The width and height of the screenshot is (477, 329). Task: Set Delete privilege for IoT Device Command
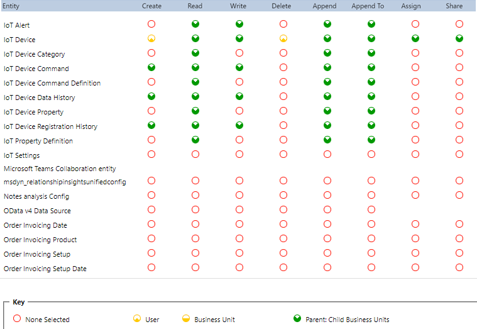tap(283, 67)
